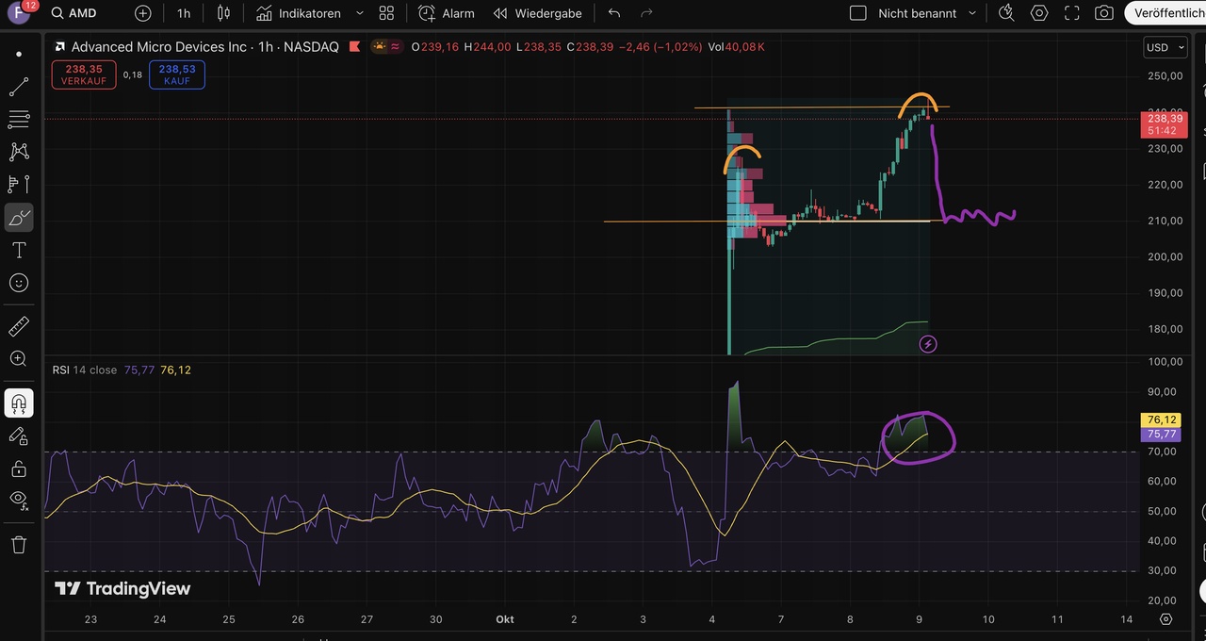Select the trend line drawing tool
1206x641 pixels.
(x=19, y=88)
